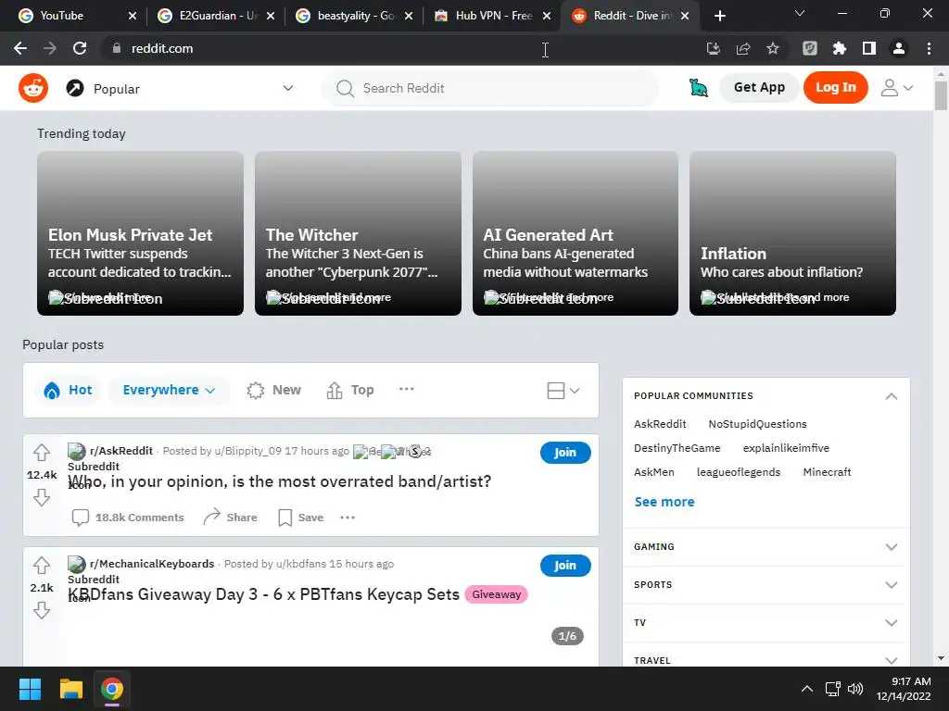
Task: Share the AskReddit post
Action: 230,518
